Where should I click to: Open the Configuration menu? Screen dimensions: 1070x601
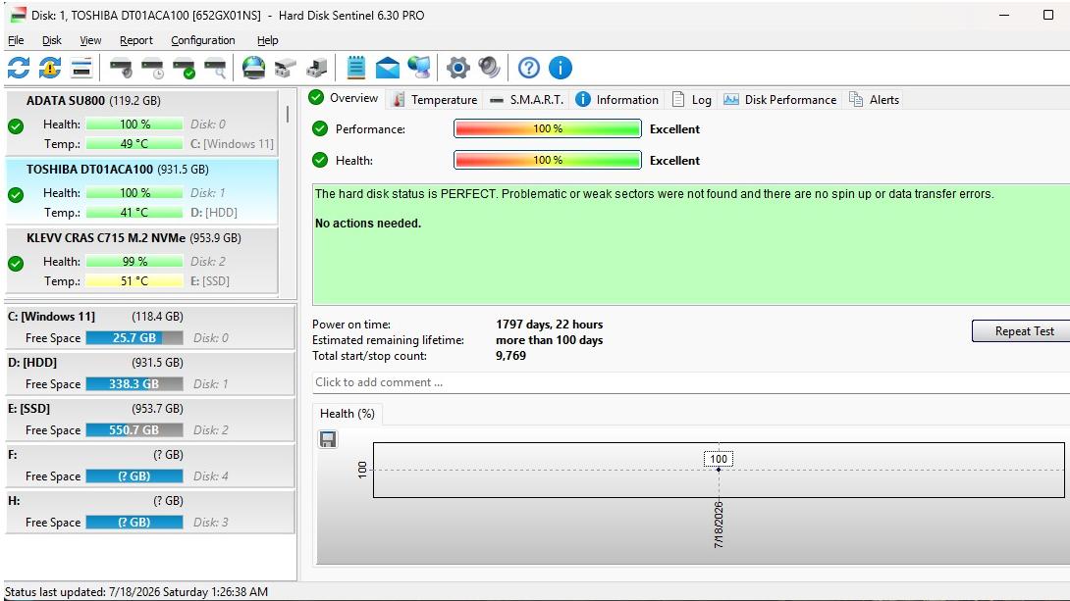coord(202,40)
